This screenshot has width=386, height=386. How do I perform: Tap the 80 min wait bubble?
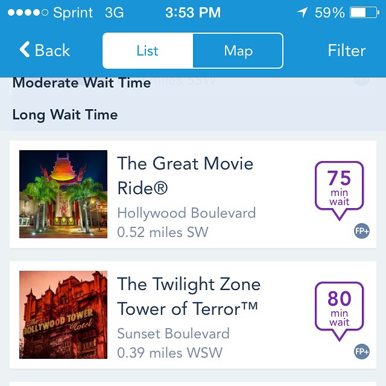click(x=339, y=306)
